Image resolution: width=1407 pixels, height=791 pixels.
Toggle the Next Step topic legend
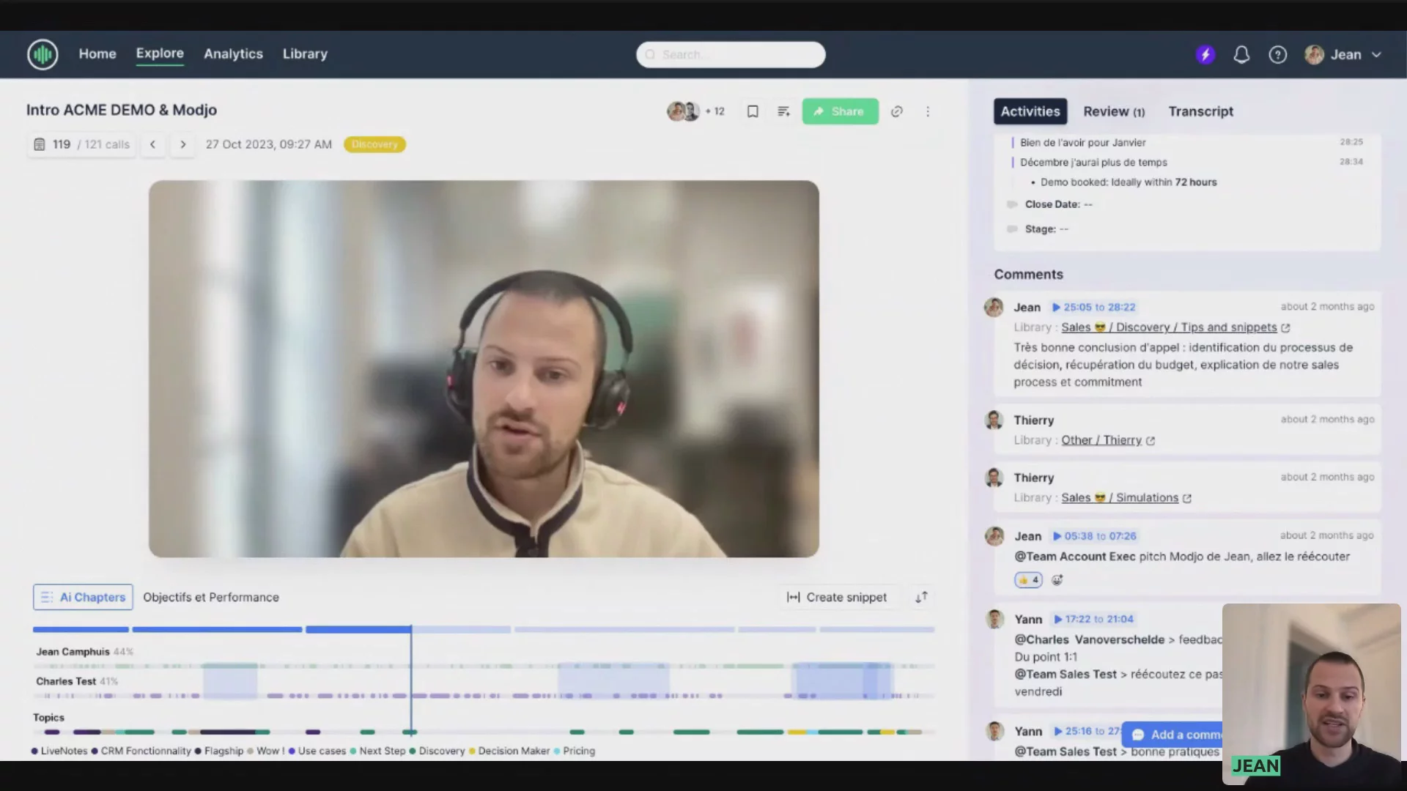pos(377,751)
